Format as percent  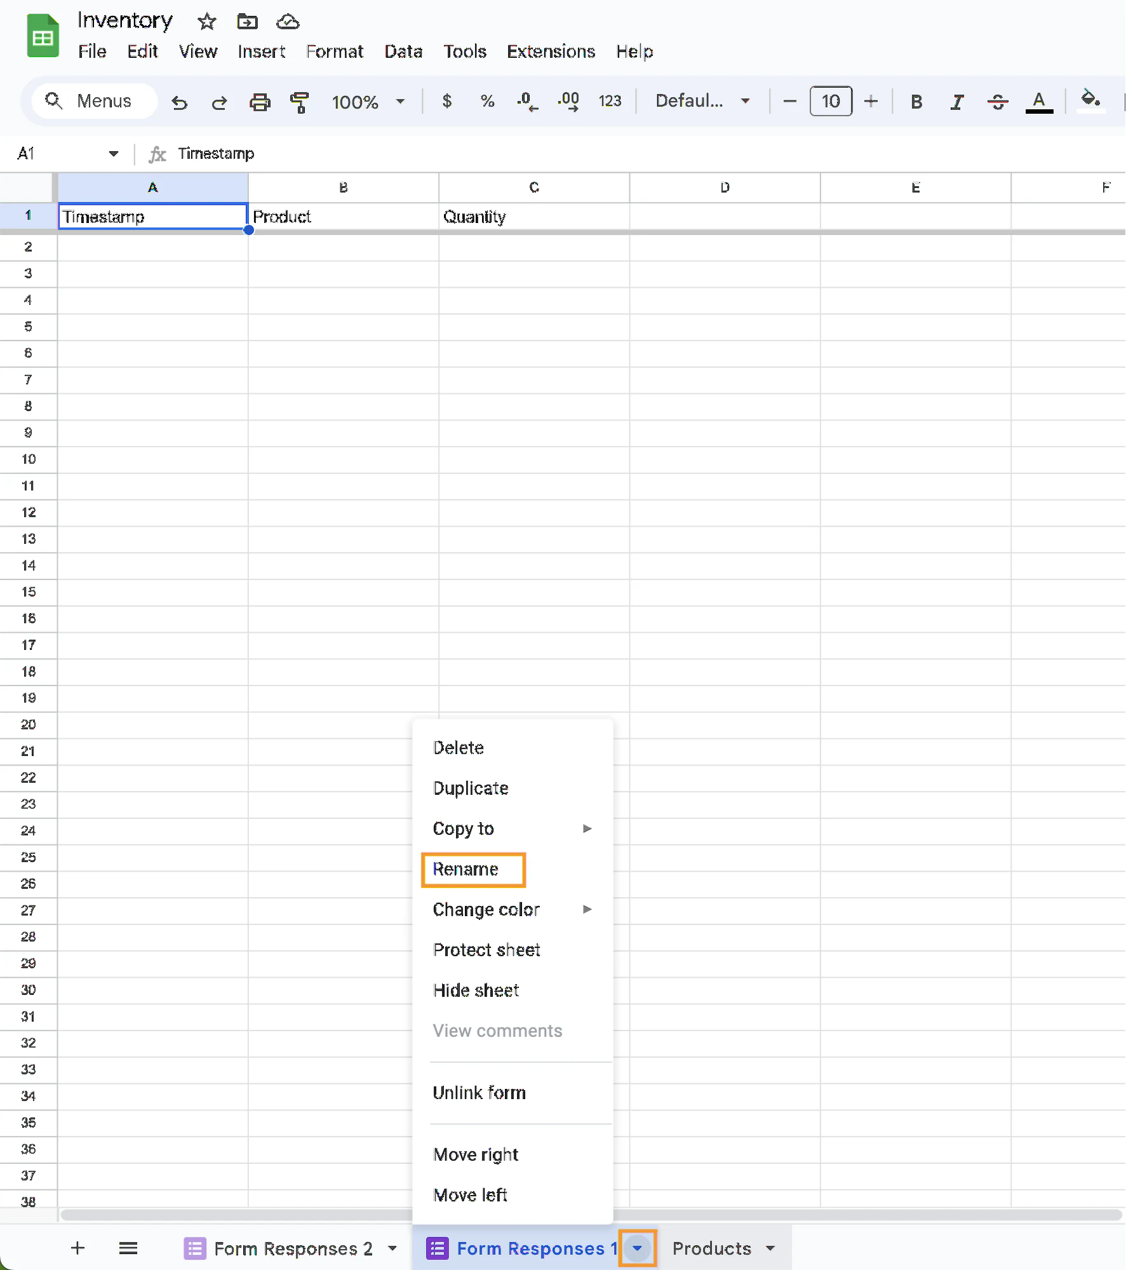487,101
